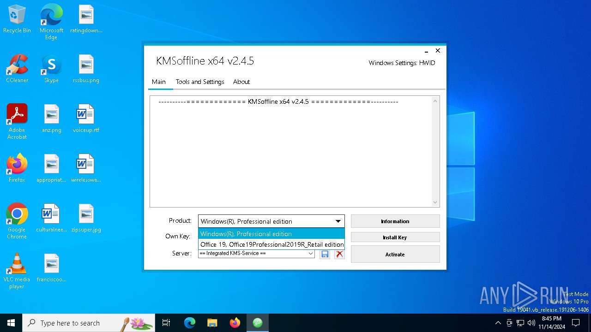Select franciscoo image file on desktop

pyautogui.click(x=51, y=268)
